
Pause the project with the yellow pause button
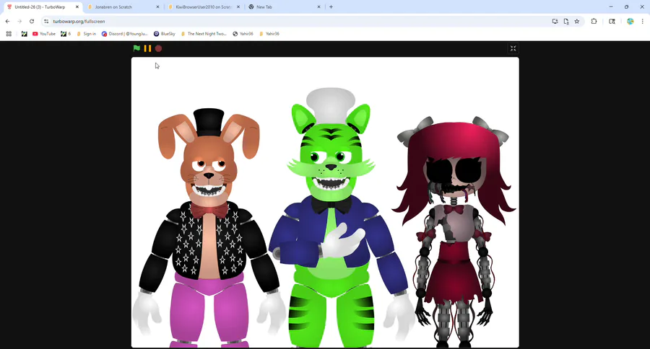point(147,48)
